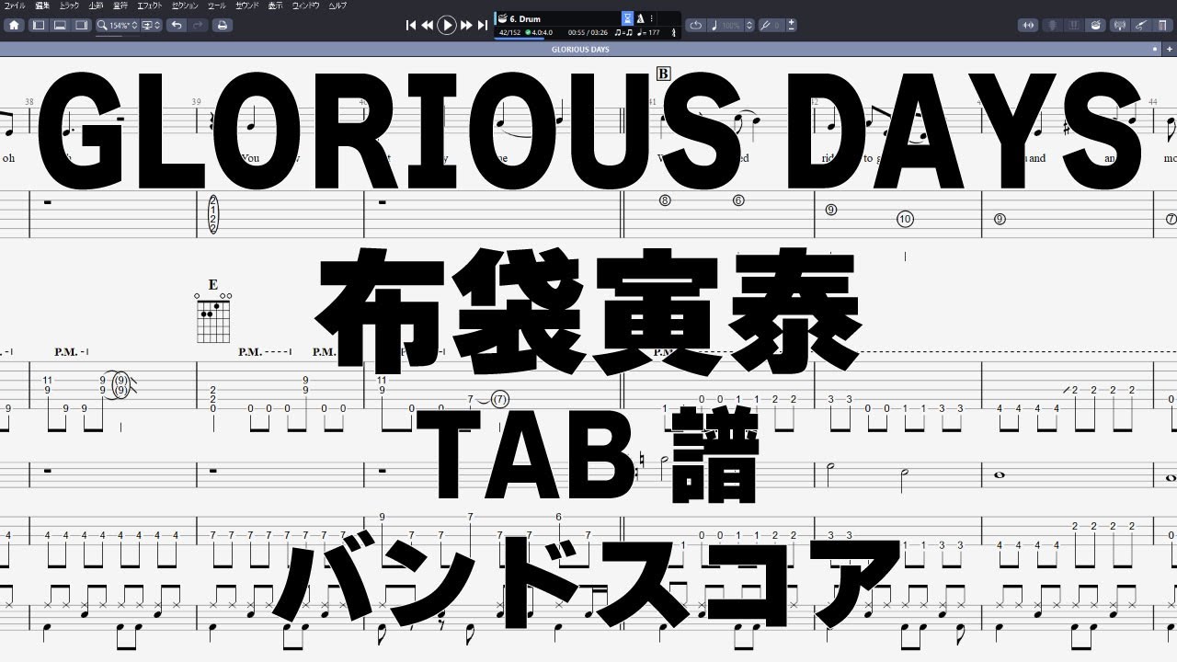Image resolution: width=1177 pixels, height=662 pixels.
Task: Toggle stereo multitrack view icon
Action: (1028, 25)
